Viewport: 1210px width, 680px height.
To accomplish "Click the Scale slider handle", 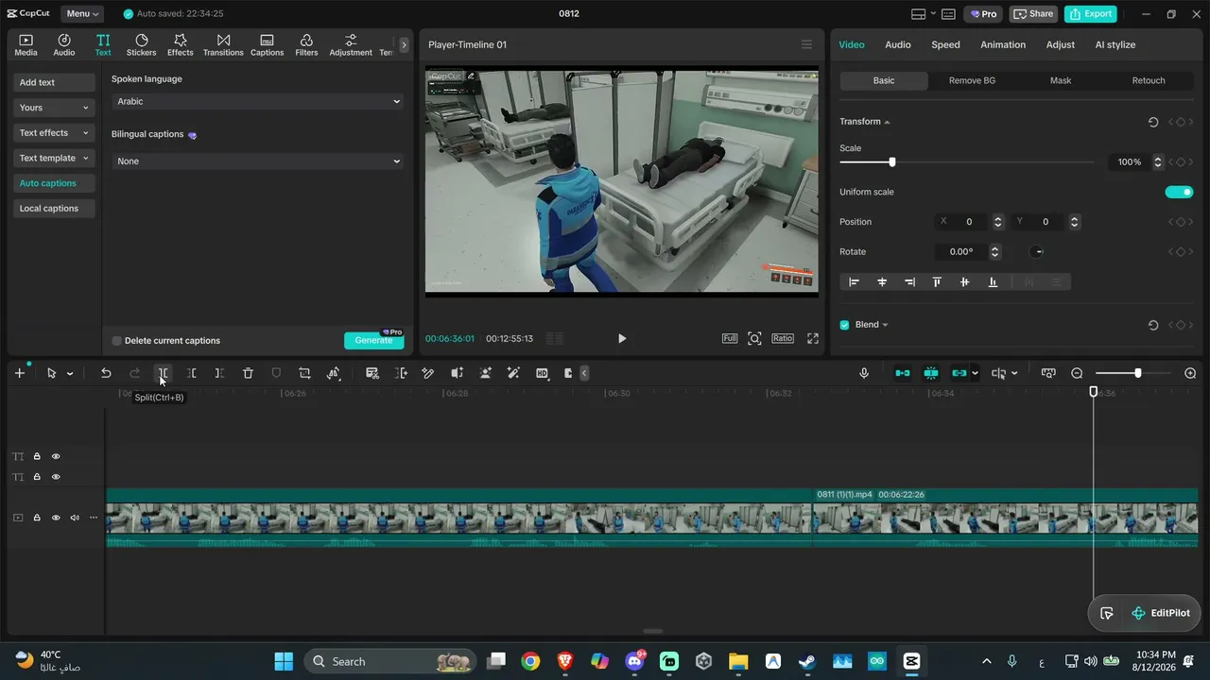I will (891, 162).
